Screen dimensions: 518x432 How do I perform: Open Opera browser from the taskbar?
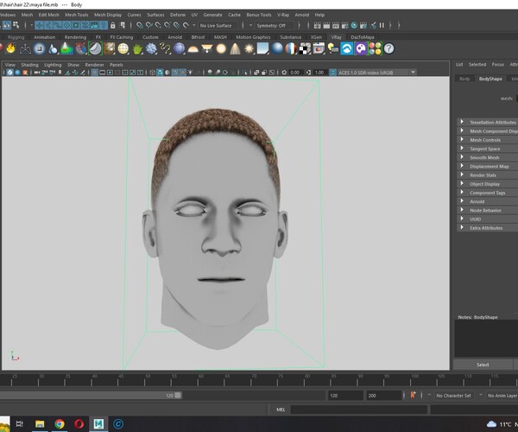79,423
